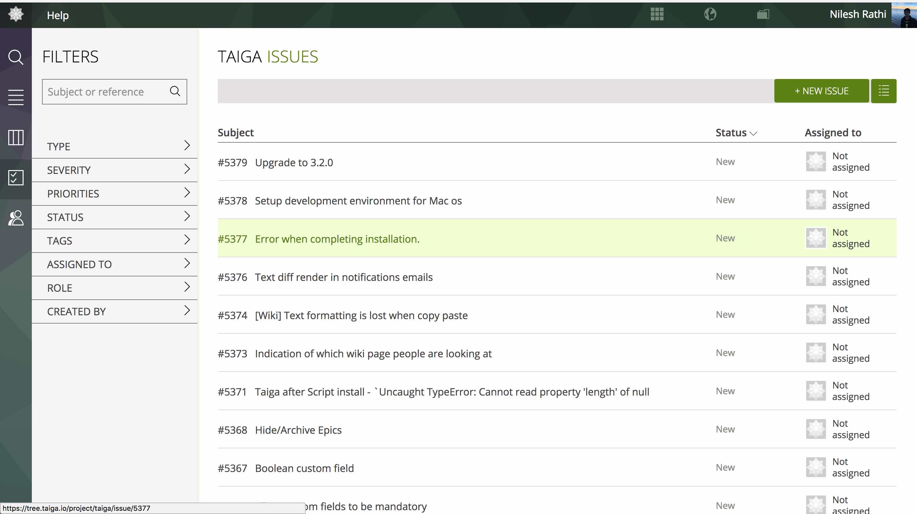Click the list view button beside New Issue

pos(883,91)
